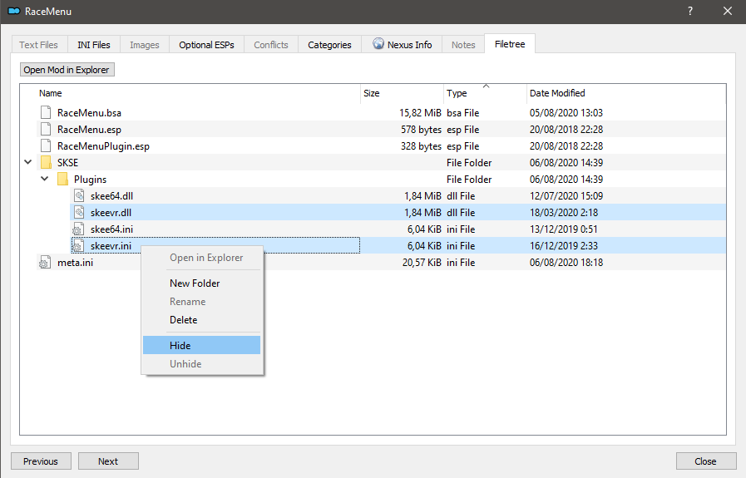
Task: Click the Rename context menu entry
Action: point(201,302)
